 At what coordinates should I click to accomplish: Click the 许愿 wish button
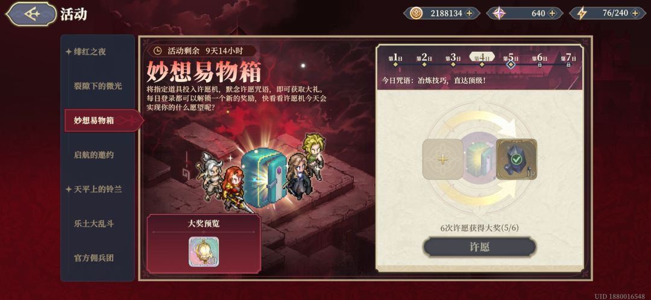(480, 248)
